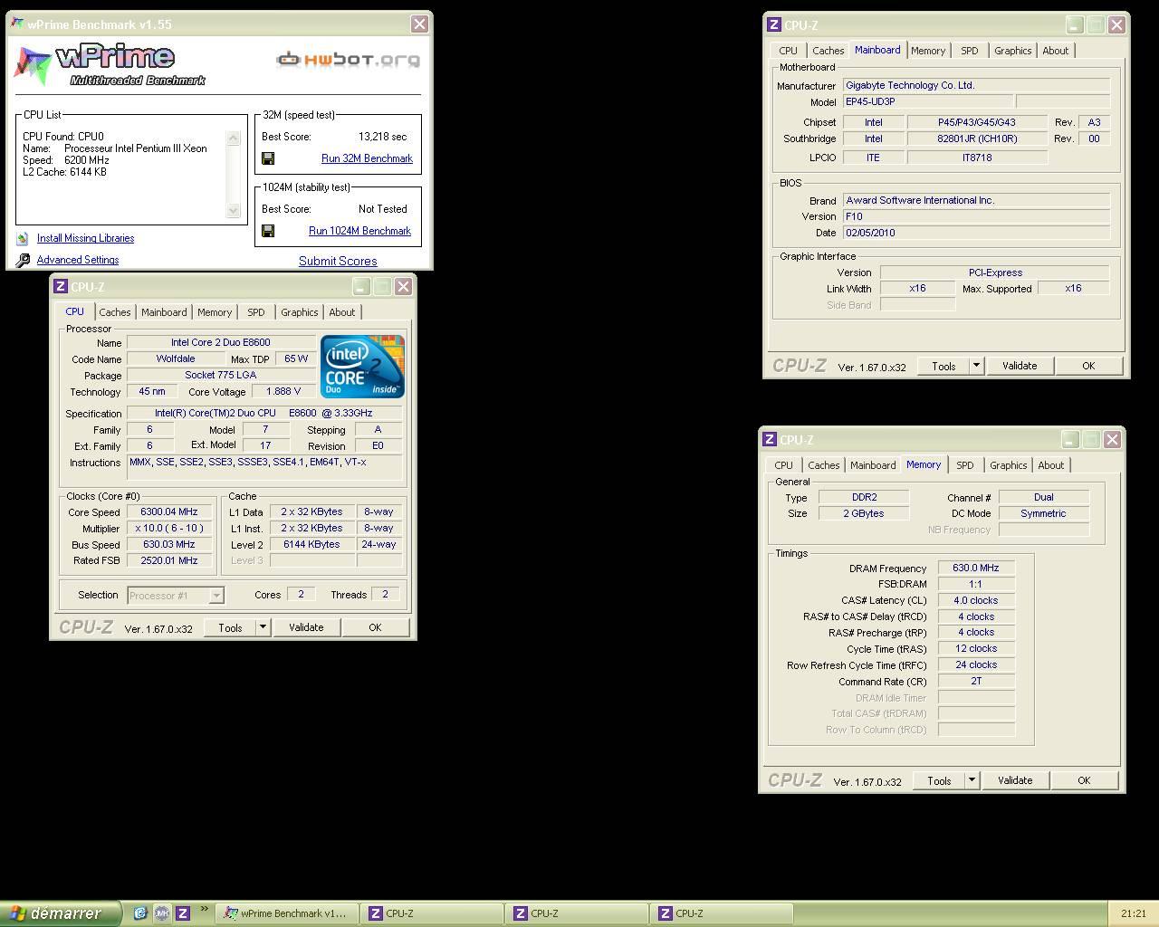Activate the third CPU-Z taskbar button
The height and width of the screenshot is (927, 1159).
(x=723, y=913)
